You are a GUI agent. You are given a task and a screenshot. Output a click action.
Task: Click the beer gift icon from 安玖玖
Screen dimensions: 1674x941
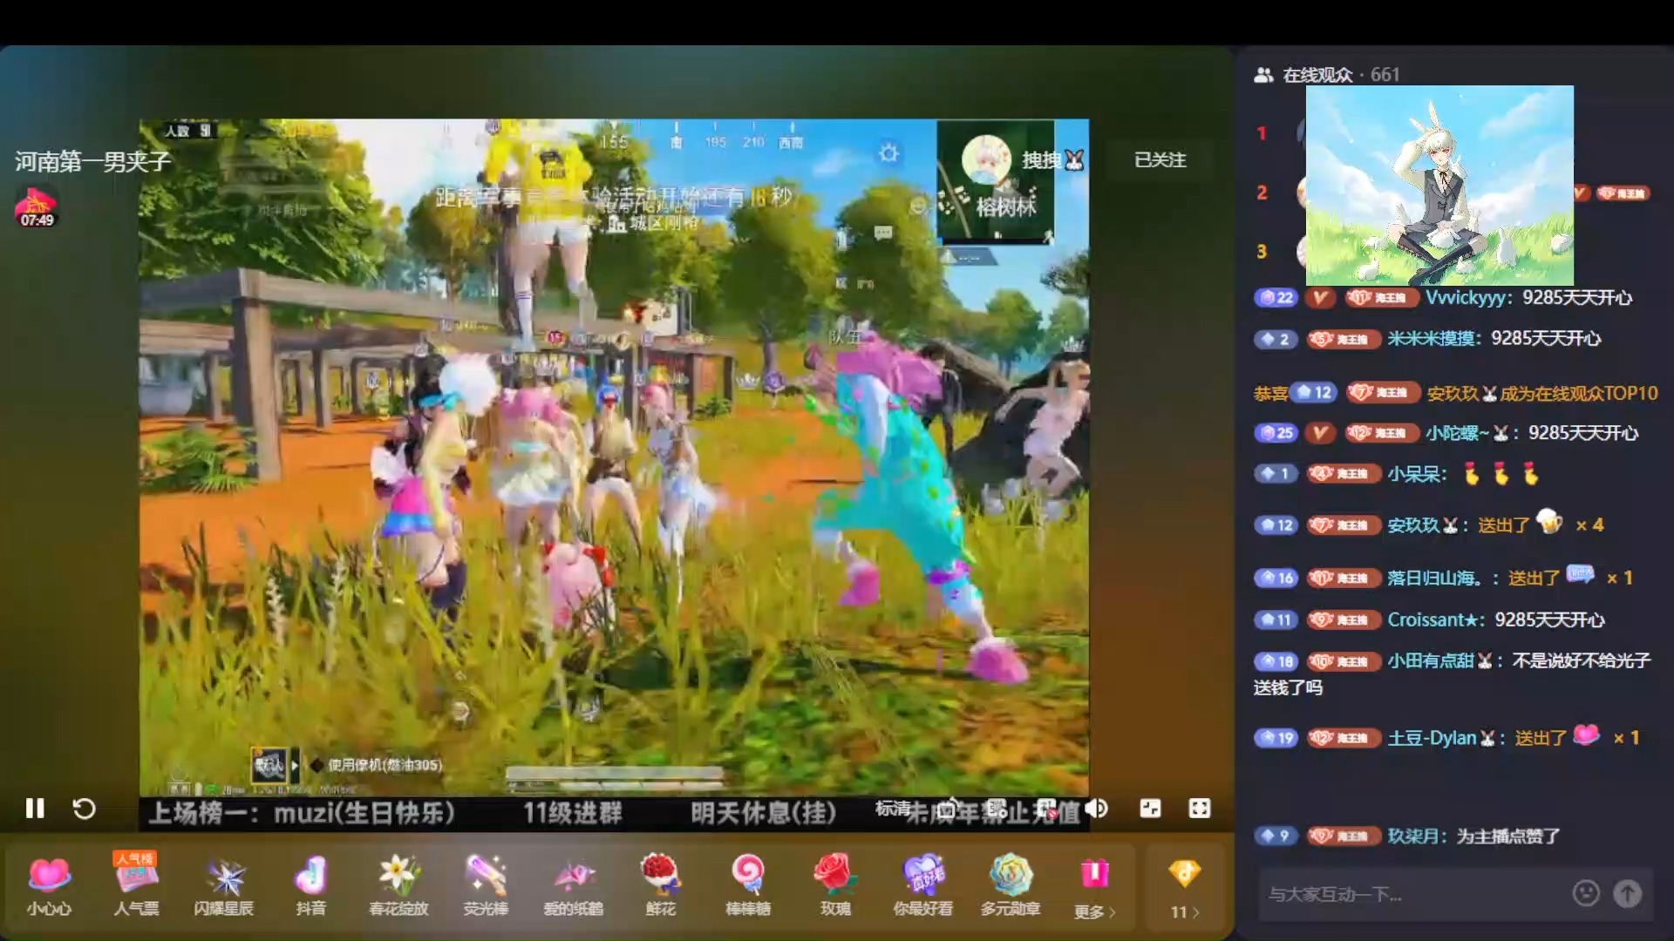click(1549, 521)
